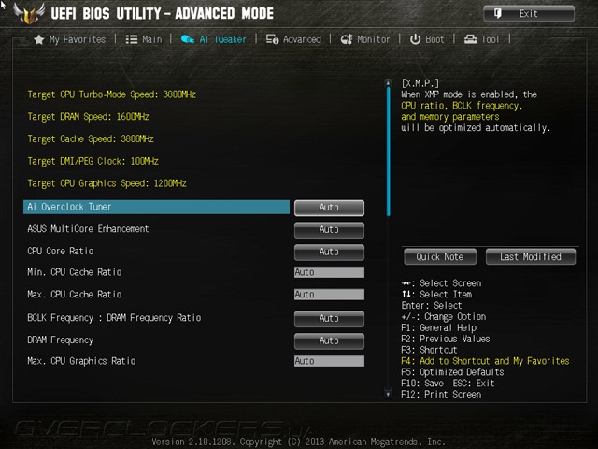Click the Min. CPU Cache Ratio field

(x=329, y=272)
